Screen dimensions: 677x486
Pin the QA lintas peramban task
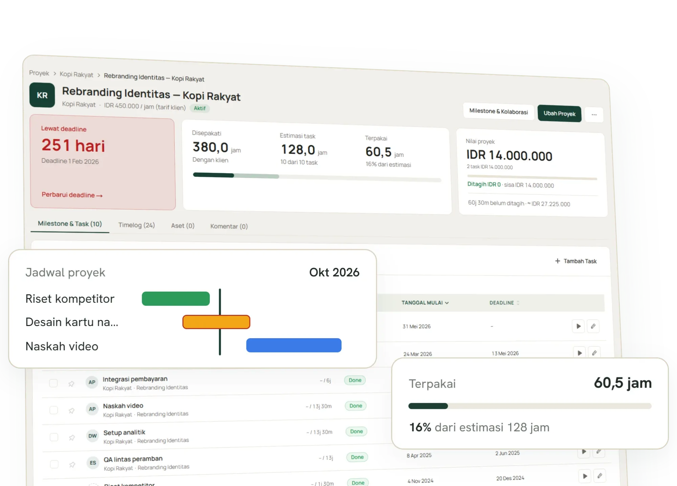[x=72, y=465]
